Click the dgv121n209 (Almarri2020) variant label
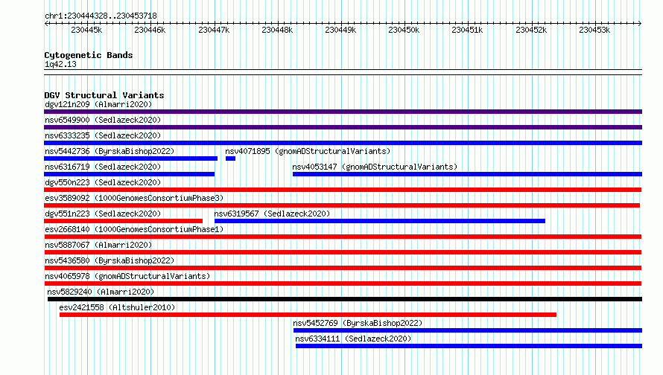The image size is (663, 375). coord(98,104)
